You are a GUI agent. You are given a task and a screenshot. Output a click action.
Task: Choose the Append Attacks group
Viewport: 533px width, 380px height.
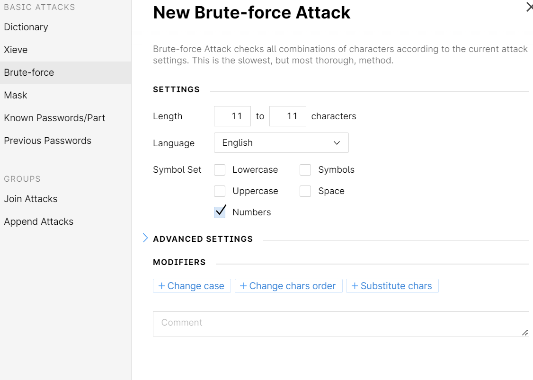(x=38, y=221)
